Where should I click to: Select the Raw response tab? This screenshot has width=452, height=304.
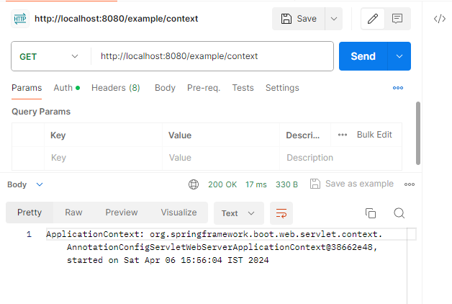(x=73, y=213)
